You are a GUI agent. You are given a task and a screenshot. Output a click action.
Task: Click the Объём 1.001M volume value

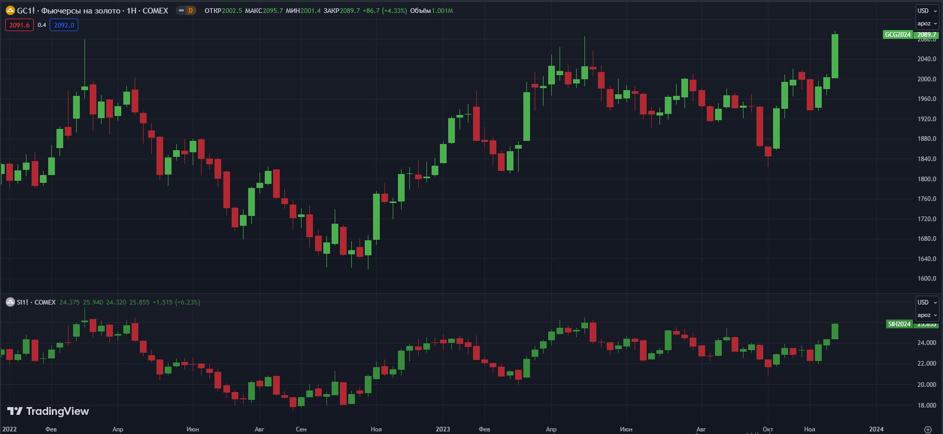(432, 10)
